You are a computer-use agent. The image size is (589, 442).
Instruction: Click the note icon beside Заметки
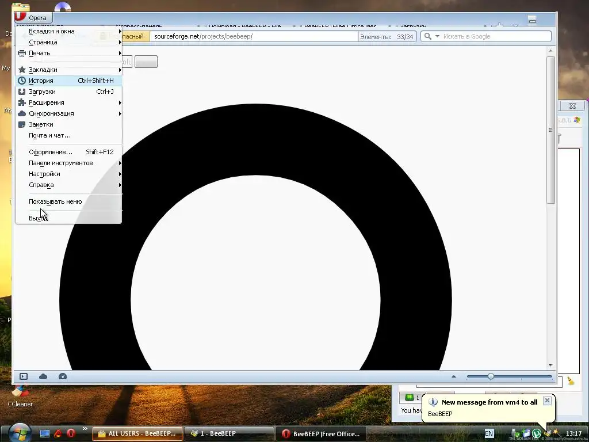click(22, 124)
